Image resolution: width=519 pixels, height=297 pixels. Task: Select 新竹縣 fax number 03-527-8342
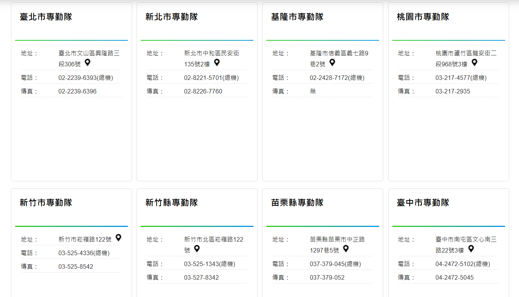(201, 278)
